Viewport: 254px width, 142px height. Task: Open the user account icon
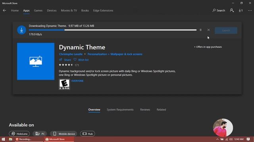pyautogui.click(x=232, y=11)
